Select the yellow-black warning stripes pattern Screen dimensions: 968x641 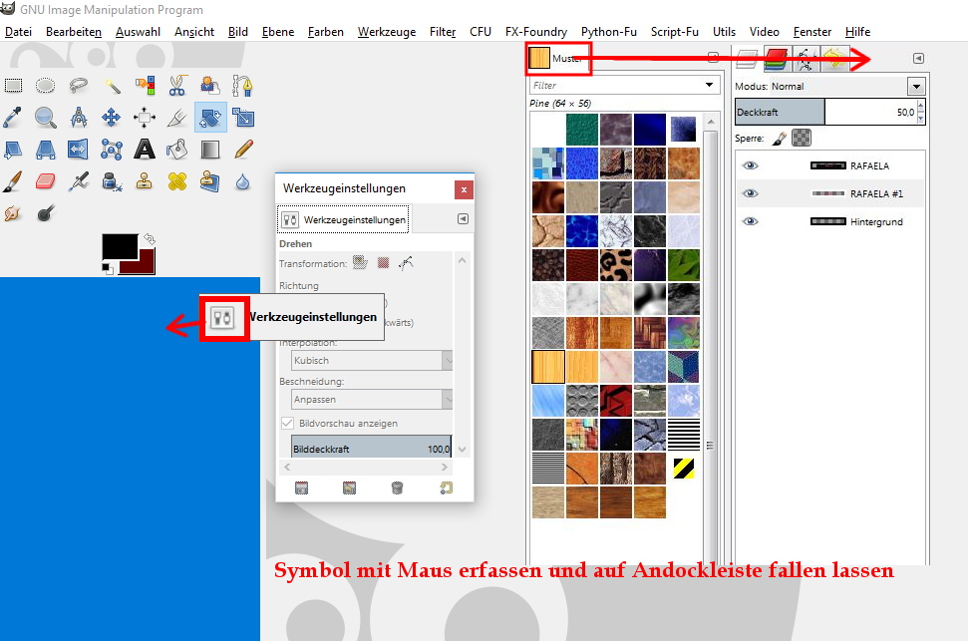684,469
